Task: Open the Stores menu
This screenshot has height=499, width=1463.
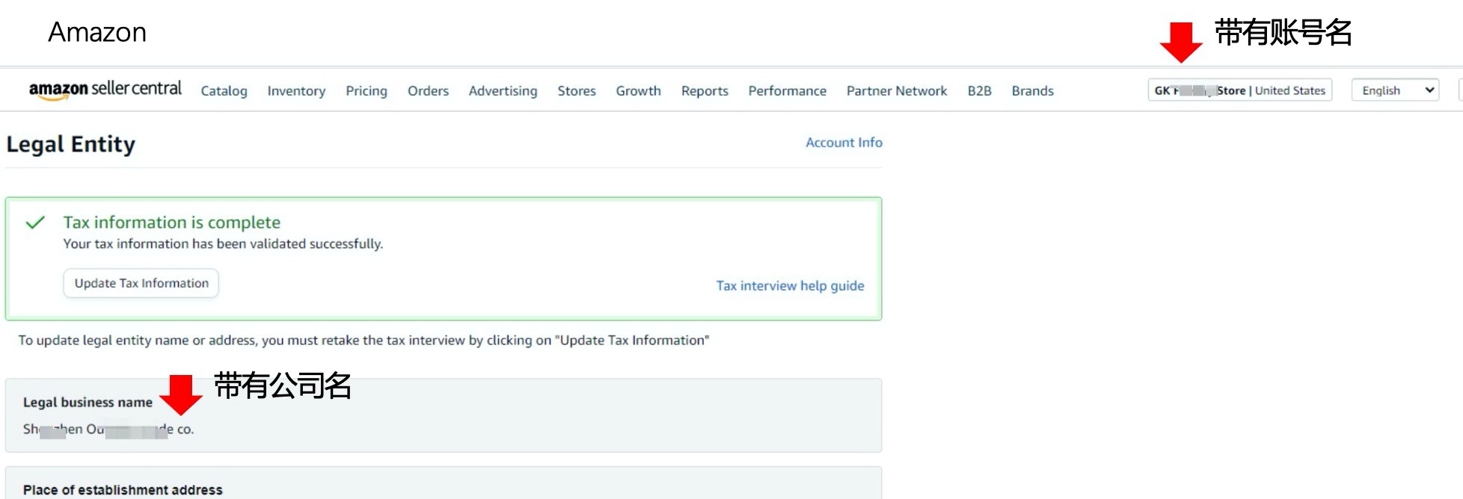Action: pos(577,91)
